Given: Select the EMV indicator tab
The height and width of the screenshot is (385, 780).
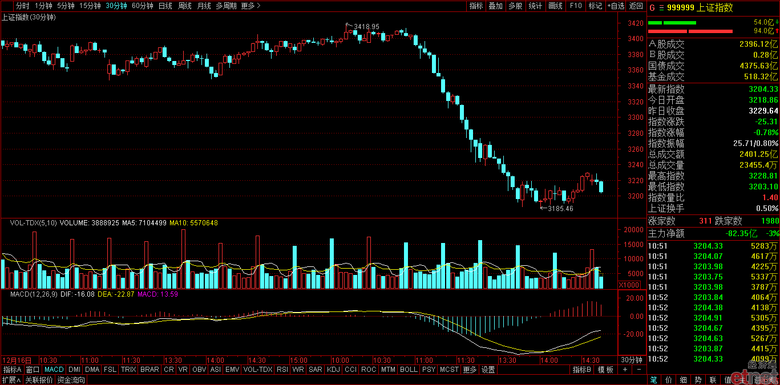Looking at the screenshot, I should tap(232, 370).
